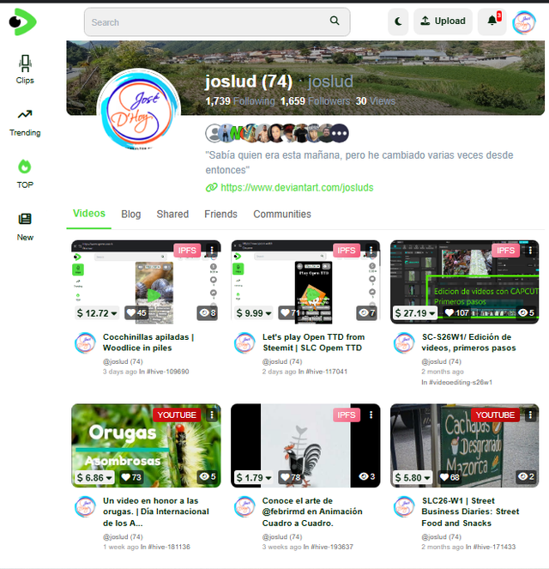This screenshot has height=569, width=549.
Task: Expand the $ 27.19 payout dropdown
Action: (415, 312)
